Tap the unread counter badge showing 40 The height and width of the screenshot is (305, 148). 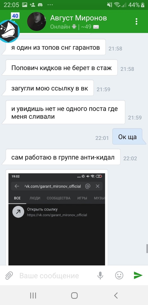pos(15,16)
